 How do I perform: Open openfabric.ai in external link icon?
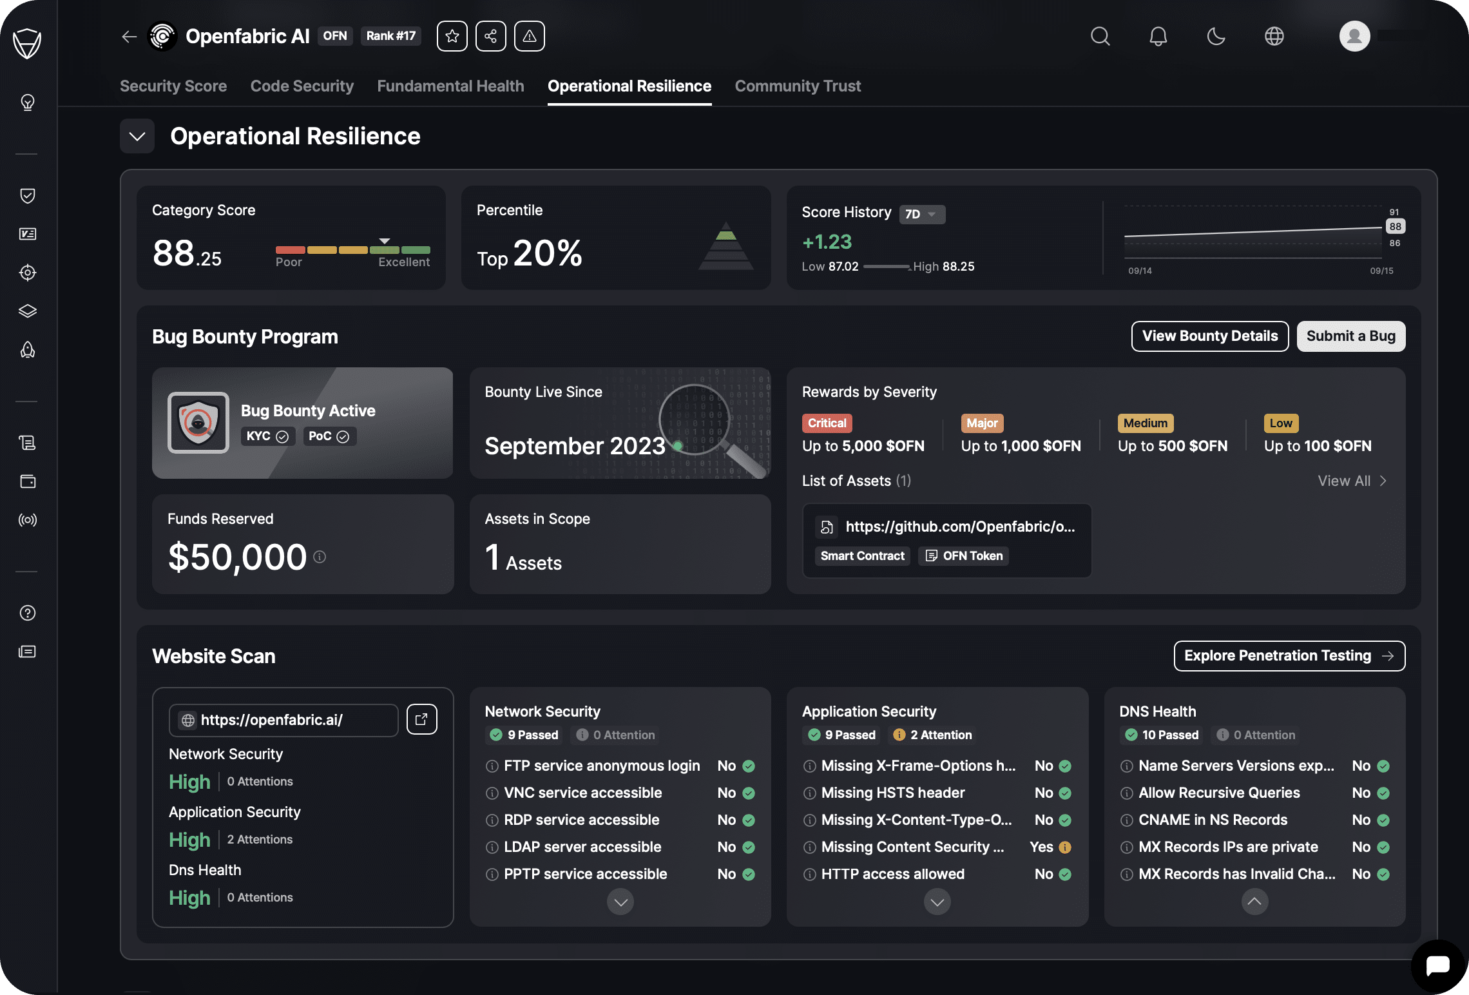(x=422, y=720)
